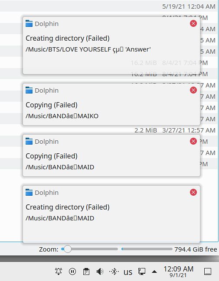Click the media pause tray icon

point(72,271)
